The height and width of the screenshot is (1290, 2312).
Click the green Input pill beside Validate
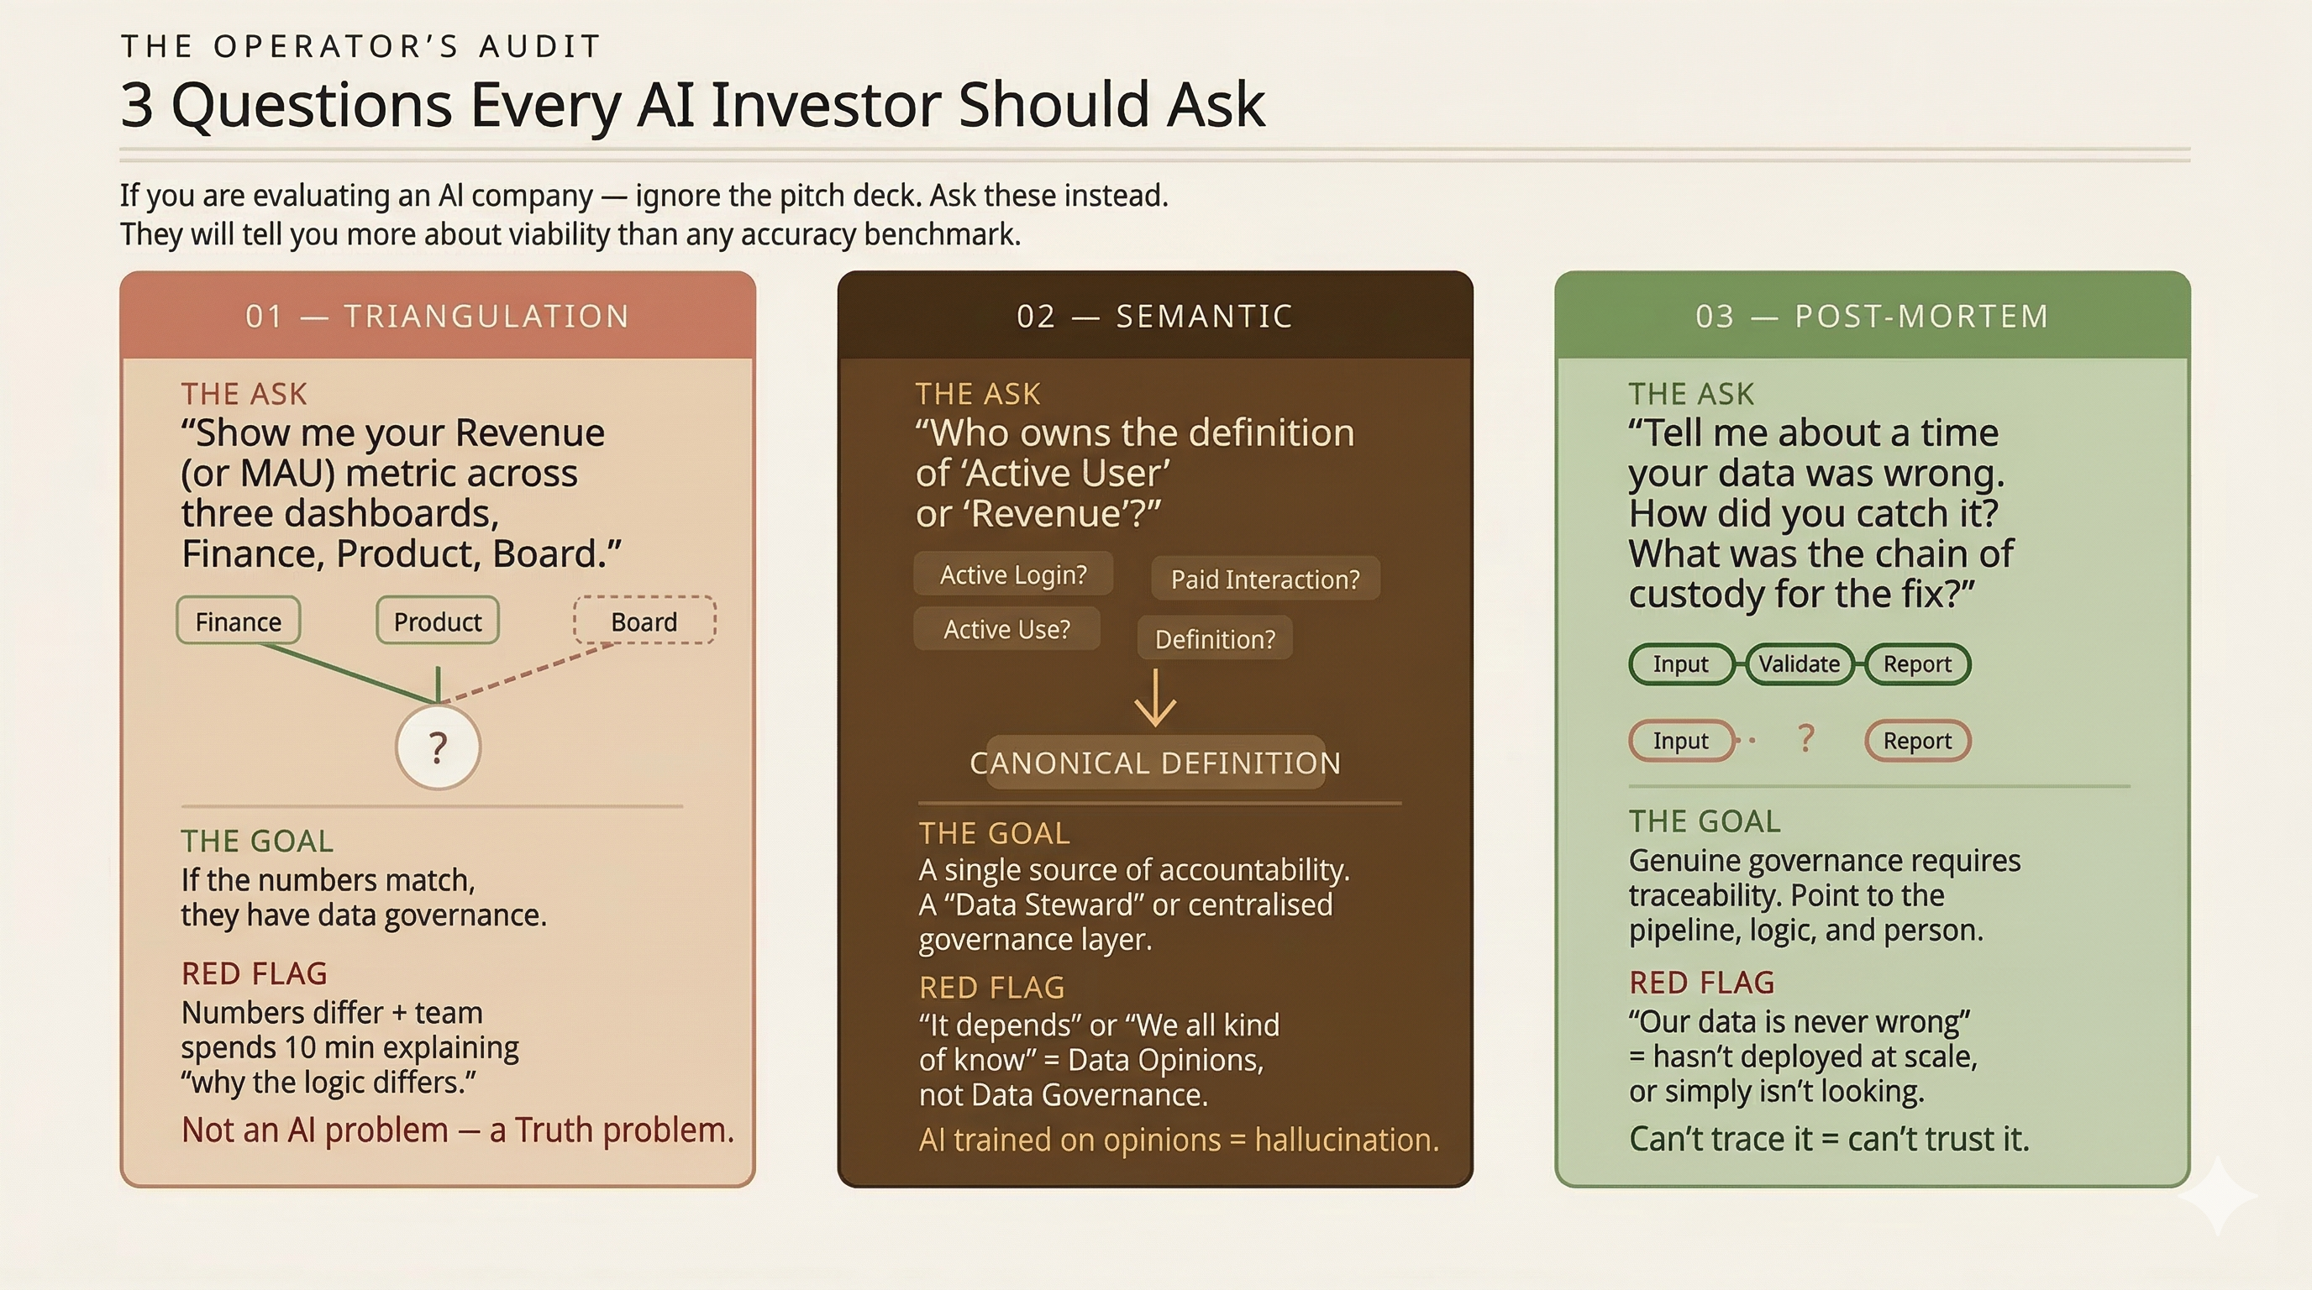click(x=1681, y=663)
